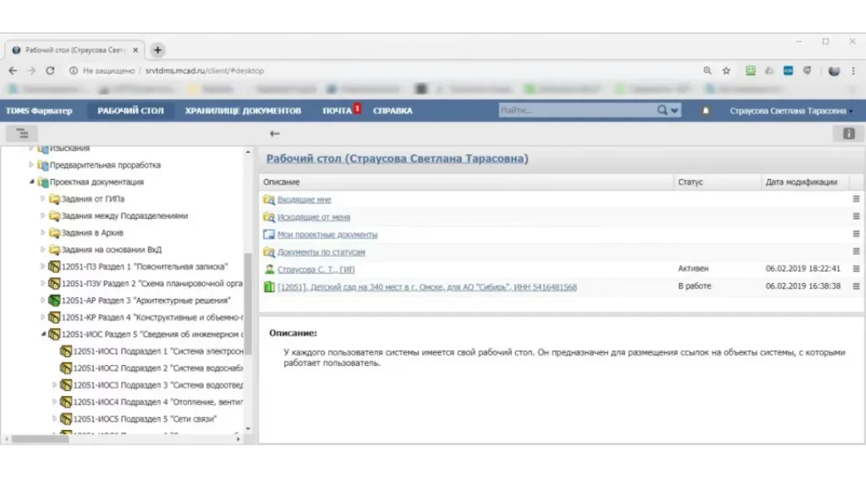Open the Мои проектные документы link

[327, 235]
